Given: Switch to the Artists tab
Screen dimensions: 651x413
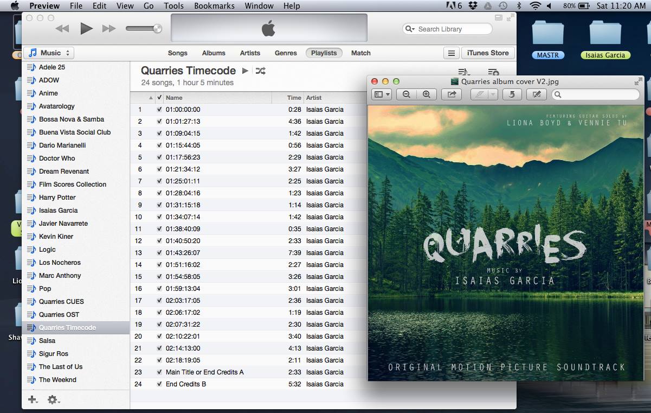Looking at the screenshot, I should click(250, 53).
